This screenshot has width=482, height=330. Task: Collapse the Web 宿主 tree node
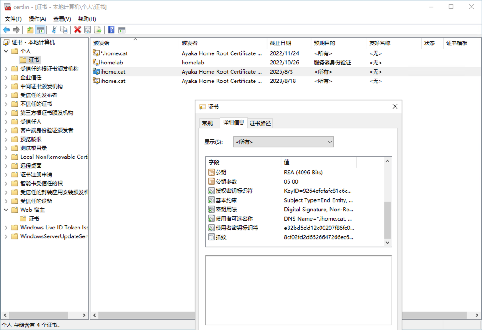[x=6, y=210]
